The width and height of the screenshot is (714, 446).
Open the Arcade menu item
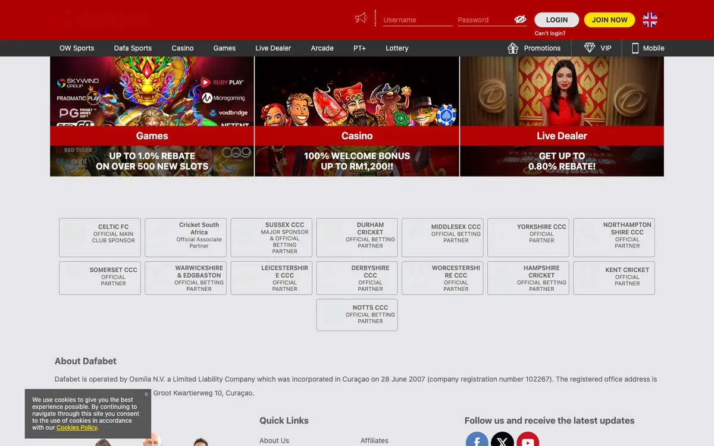click(x=322, y=48)
